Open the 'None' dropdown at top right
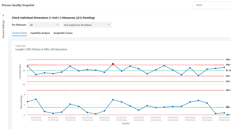Image resolution: width=231 pixels, height=129 pixels. point(212,5)
